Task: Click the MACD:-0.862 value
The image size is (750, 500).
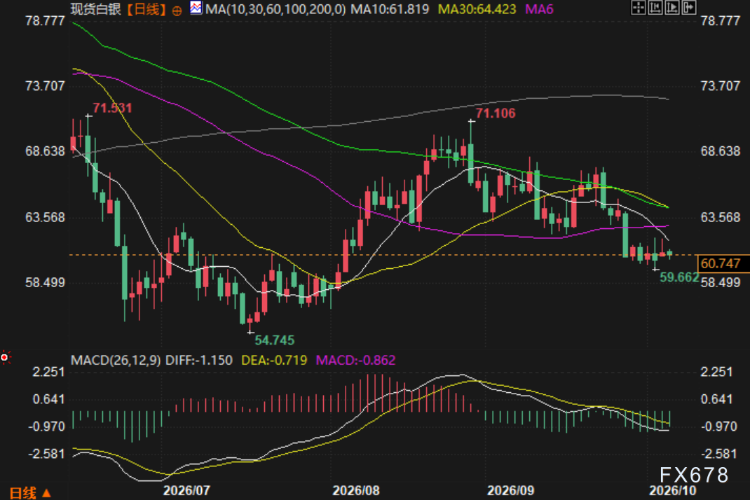Action: tap(356, 360)
